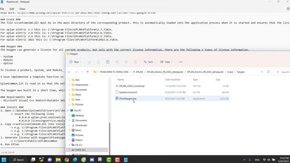This screenshot has width=290, height=163.
Task: Open the See more ellipsis menu
Action: tap(180, 62)
